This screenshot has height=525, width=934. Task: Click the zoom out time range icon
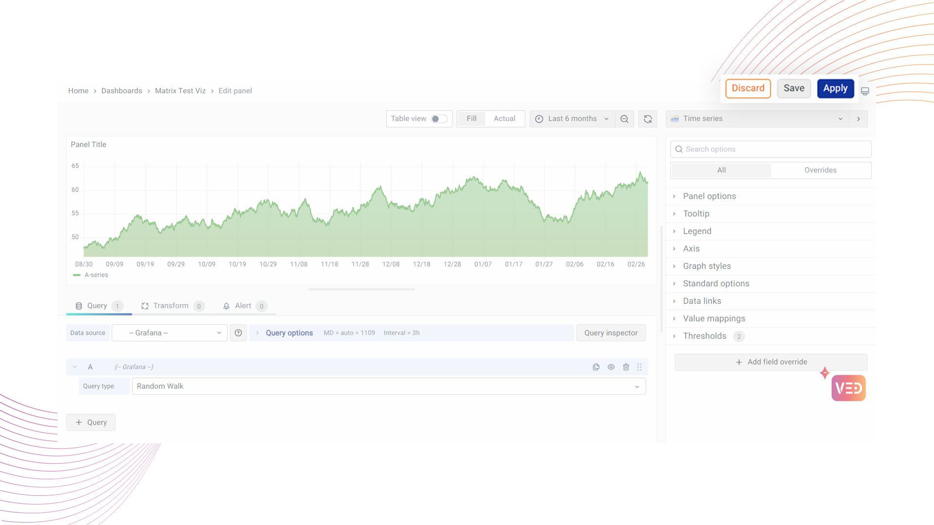624,119
